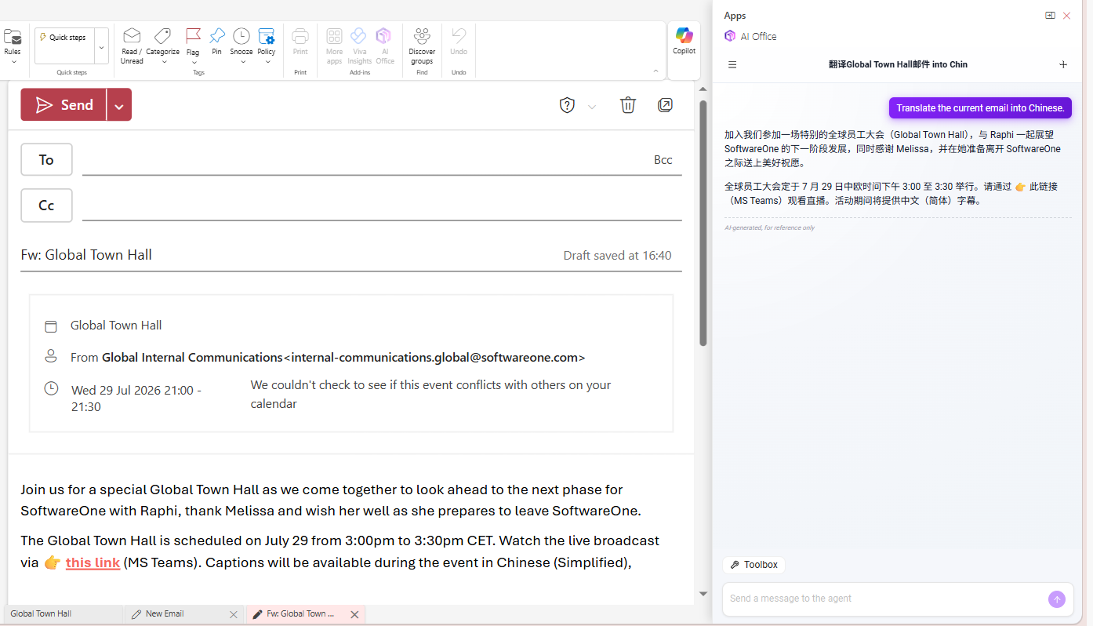
Task: Click the chat title 翻译Global Town Hall邮件
Action: (898, 65)
